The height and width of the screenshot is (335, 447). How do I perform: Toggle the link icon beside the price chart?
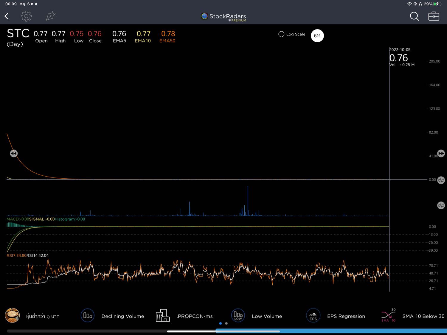pyautogui.click(x=441, y=180)
